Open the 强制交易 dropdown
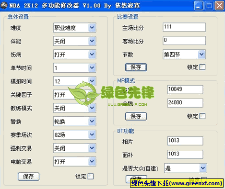Screen dimensions: 225x189 click(x=92, y=148)
